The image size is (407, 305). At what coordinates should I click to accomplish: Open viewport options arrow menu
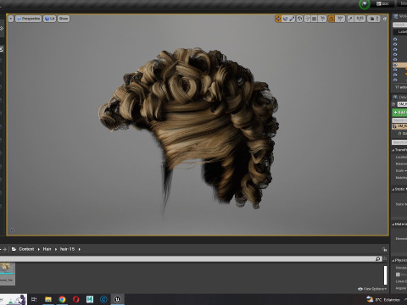pyautogui.click(x=11, y=19)
